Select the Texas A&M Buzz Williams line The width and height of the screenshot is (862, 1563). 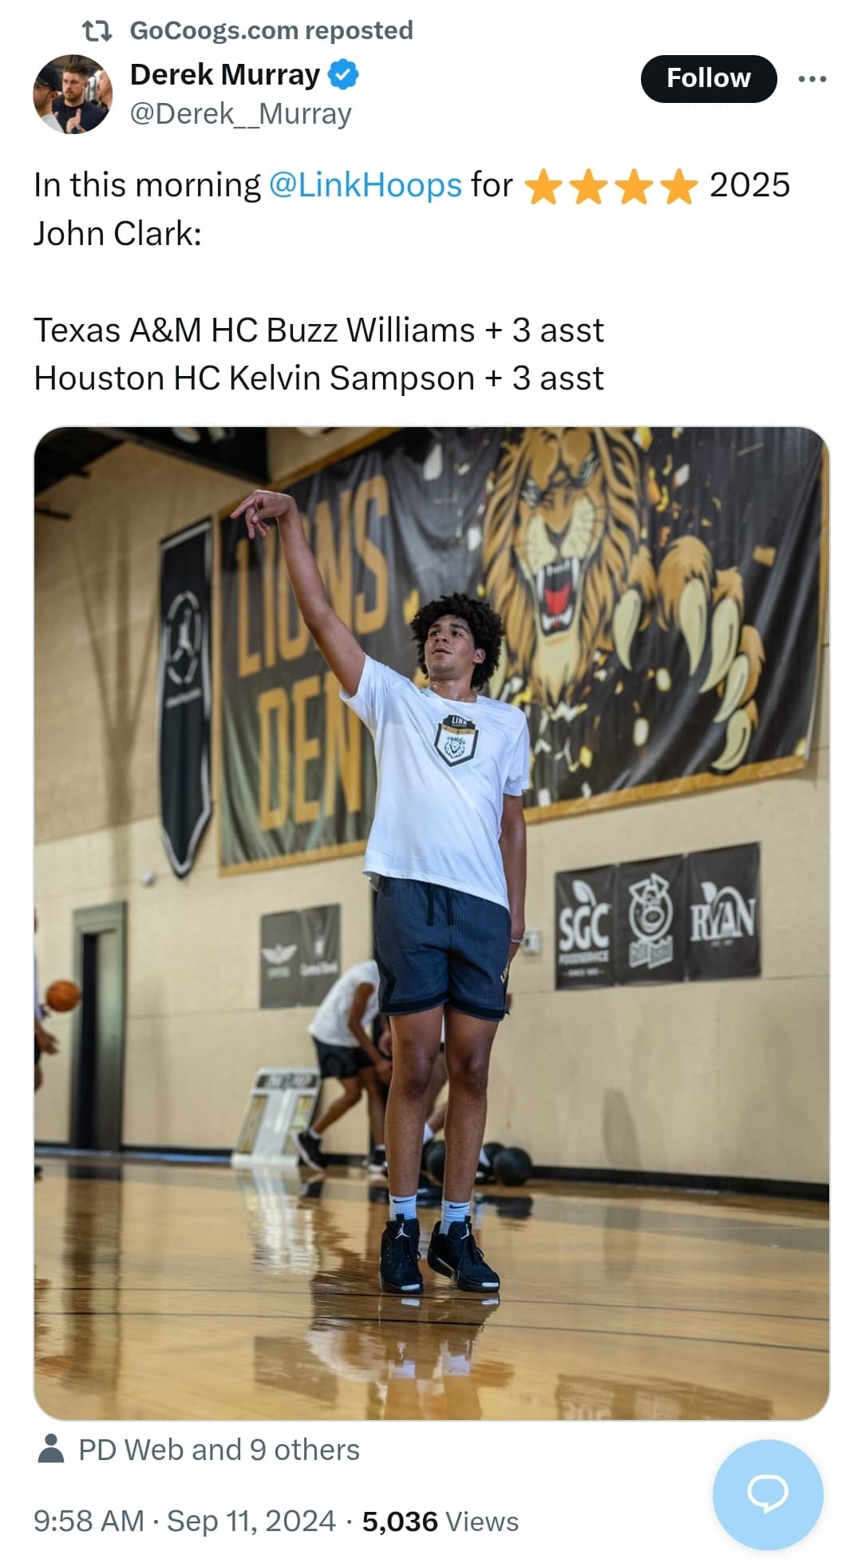click(318, 330)
